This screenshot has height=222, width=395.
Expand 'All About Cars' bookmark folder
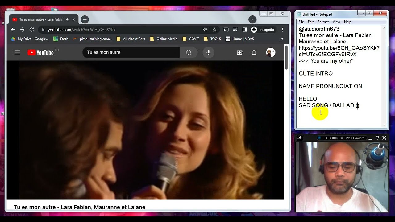click(x=131, y=39)
